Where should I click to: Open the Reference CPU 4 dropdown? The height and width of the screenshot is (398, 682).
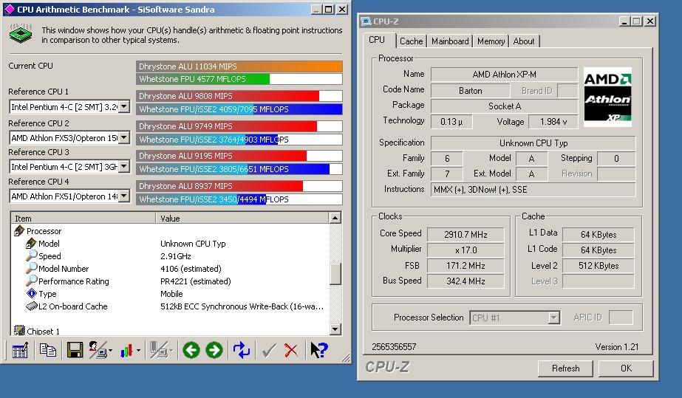click(x=124, y=196)
